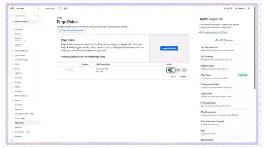The width and height of the screenshot is (264, 148).
Task: Open Page Rules documentation link
Action: coord(71,31)
